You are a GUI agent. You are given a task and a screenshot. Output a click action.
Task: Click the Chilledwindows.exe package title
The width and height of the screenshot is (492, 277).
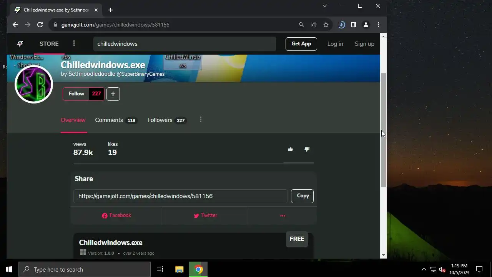pos(111,243)
